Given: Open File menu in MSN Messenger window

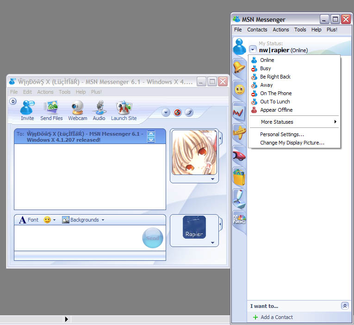Looking at the screenshot, I should tap(238, 30).
